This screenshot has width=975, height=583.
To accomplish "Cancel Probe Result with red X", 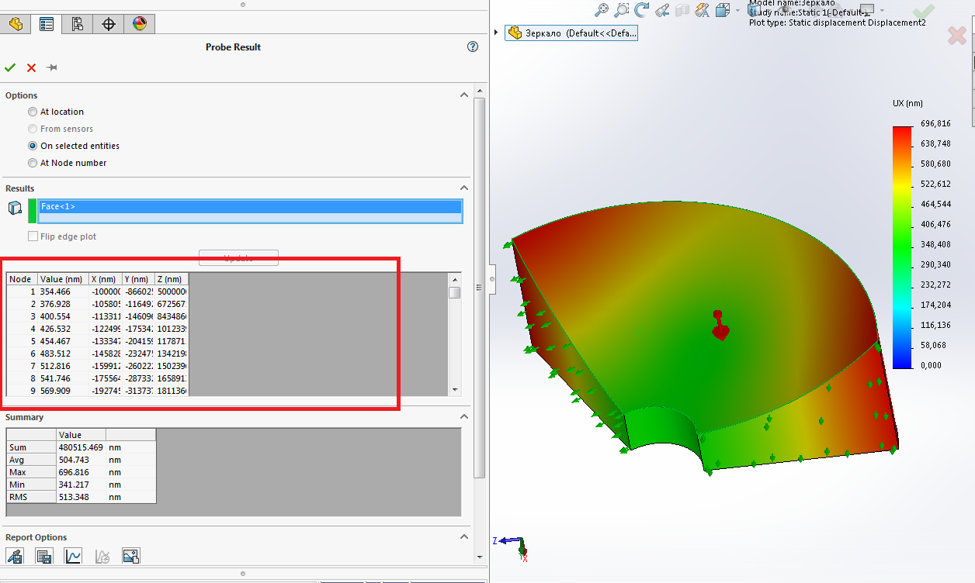I will pyautogui.click(x=31, y=67).
